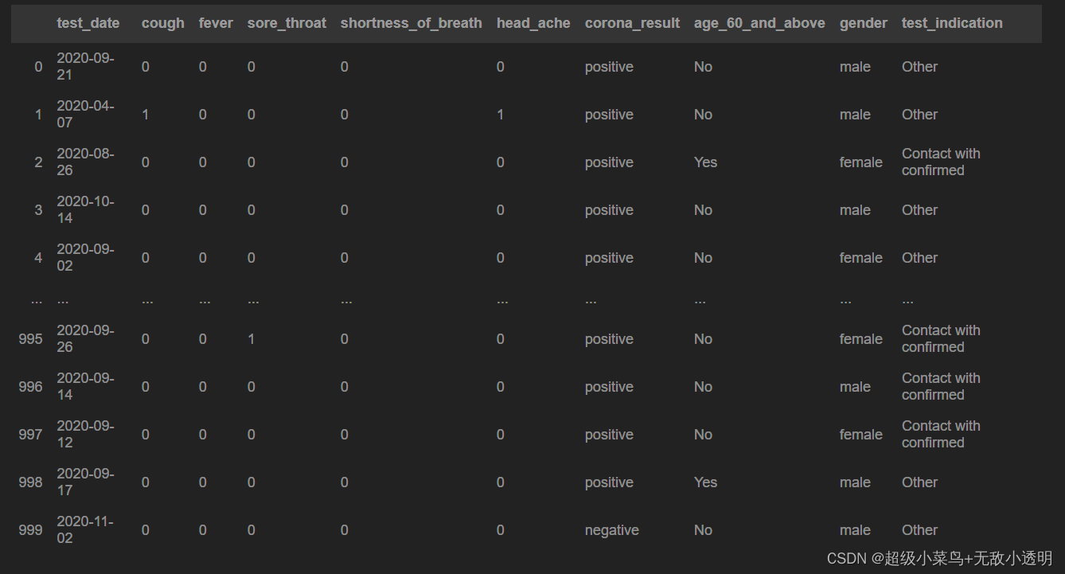Click Contact with confirmed in row 2
Screen dimensions: 1065x574
click(x=941, y=162)
